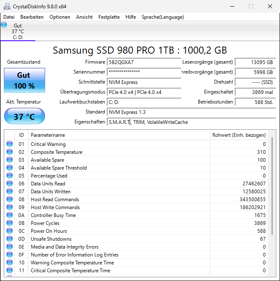Click the CrystalDiskInfo app icon in title bar
Viewport: 280px width, 281px height.
pyautogui.click(x=7, y=7)
